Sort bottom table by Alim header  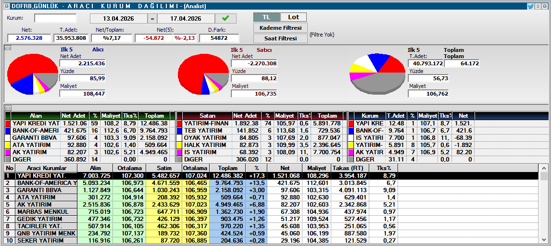click(x=95, y=168)
